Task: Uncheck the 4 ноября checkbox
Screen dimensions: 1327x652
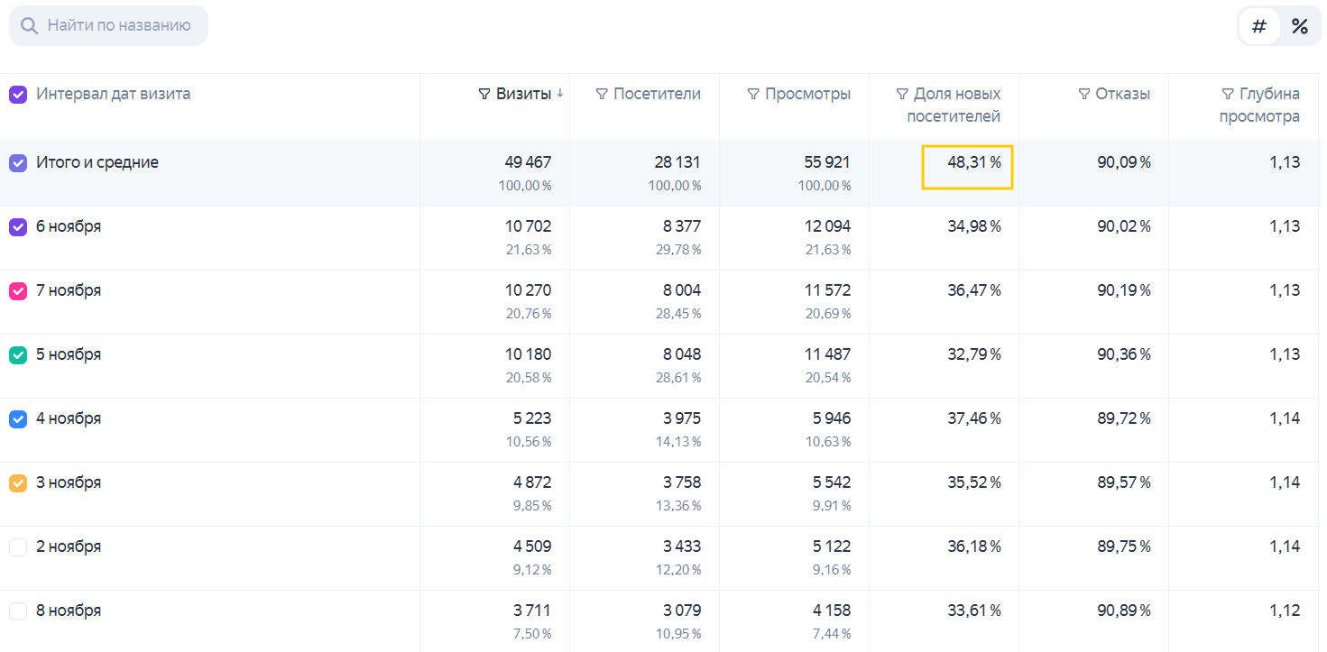Action: click(18, 419)
